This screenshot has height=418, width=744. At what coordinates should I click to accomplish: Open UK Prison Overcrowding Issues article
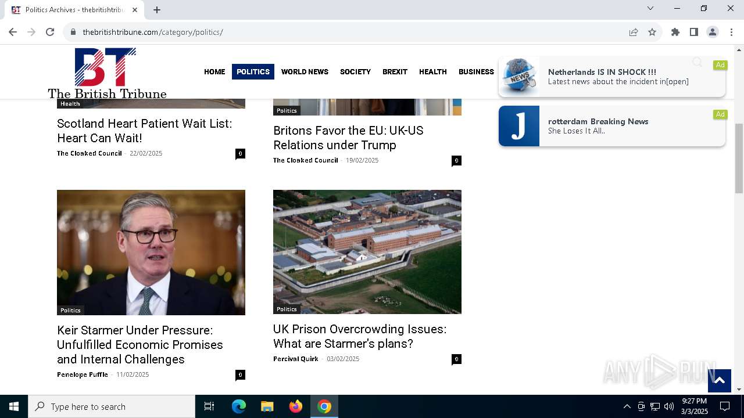tap(360, 336)
